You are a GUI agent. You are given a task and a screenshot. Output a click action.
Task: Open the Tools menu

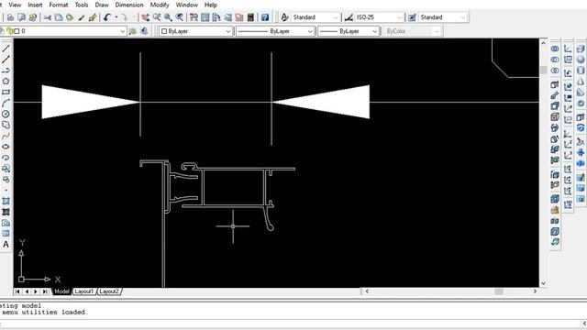point(82,5)
